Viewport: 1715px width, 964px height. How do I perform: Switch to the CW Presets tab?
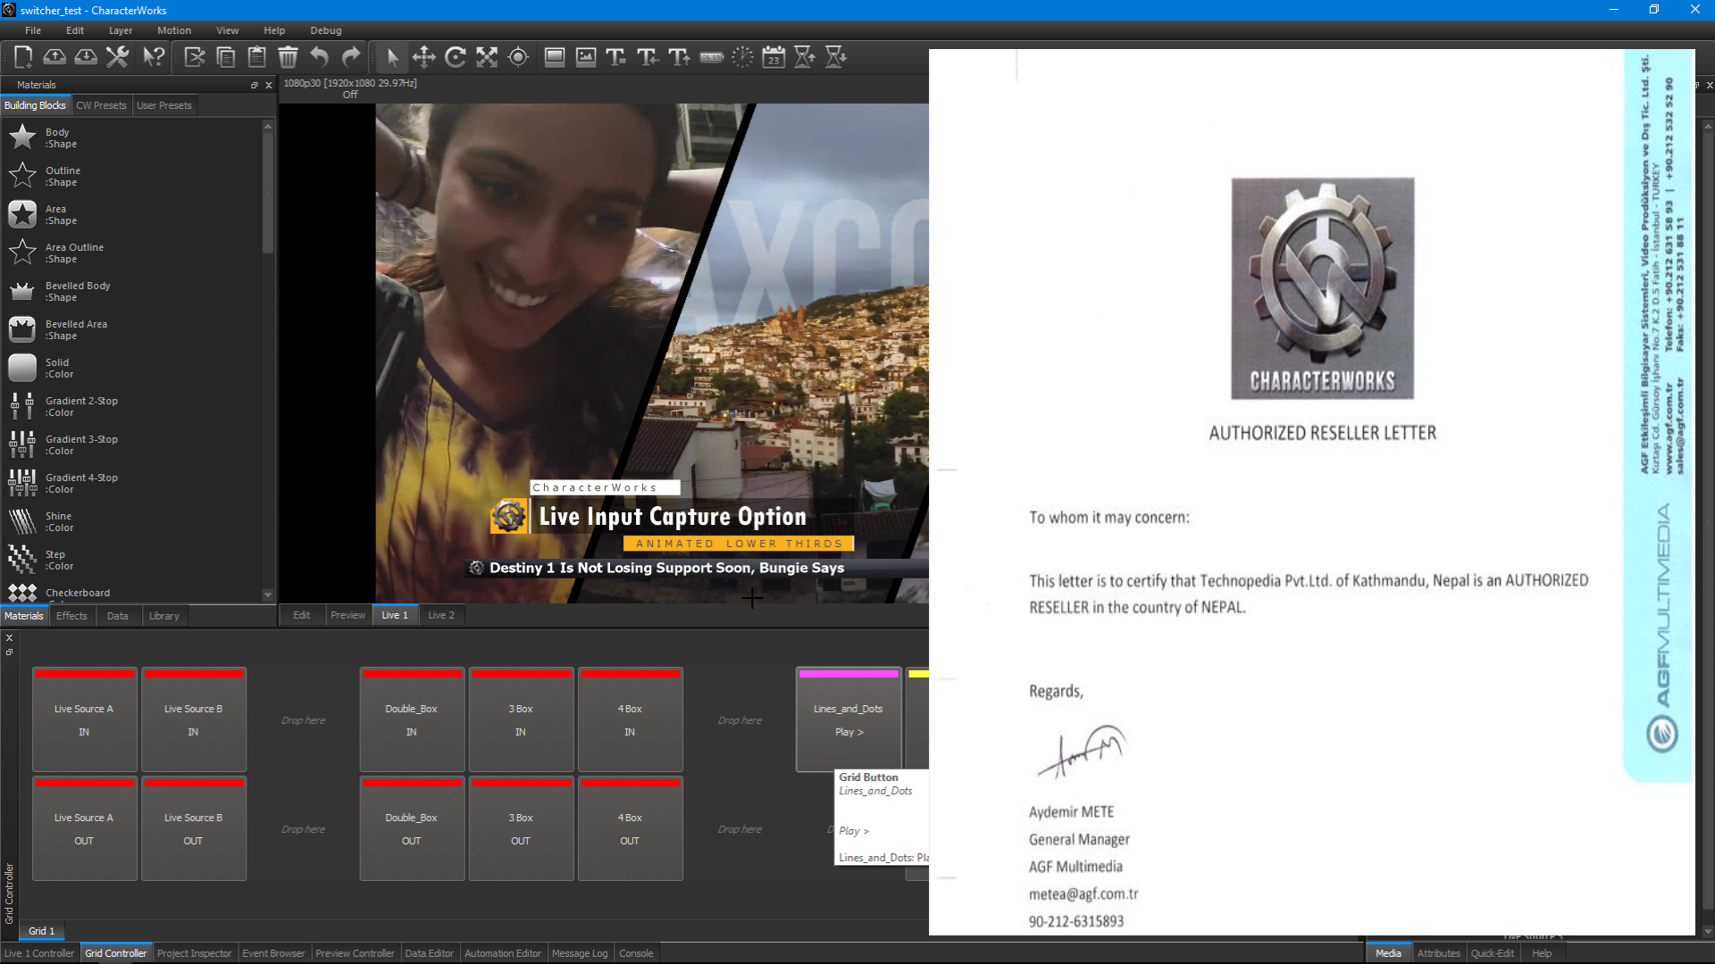coord(101,105)
